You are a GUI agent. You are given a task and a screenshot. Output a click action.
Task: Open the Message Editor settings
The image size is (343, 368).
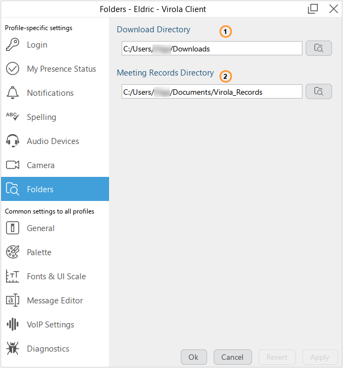point(55,301)
